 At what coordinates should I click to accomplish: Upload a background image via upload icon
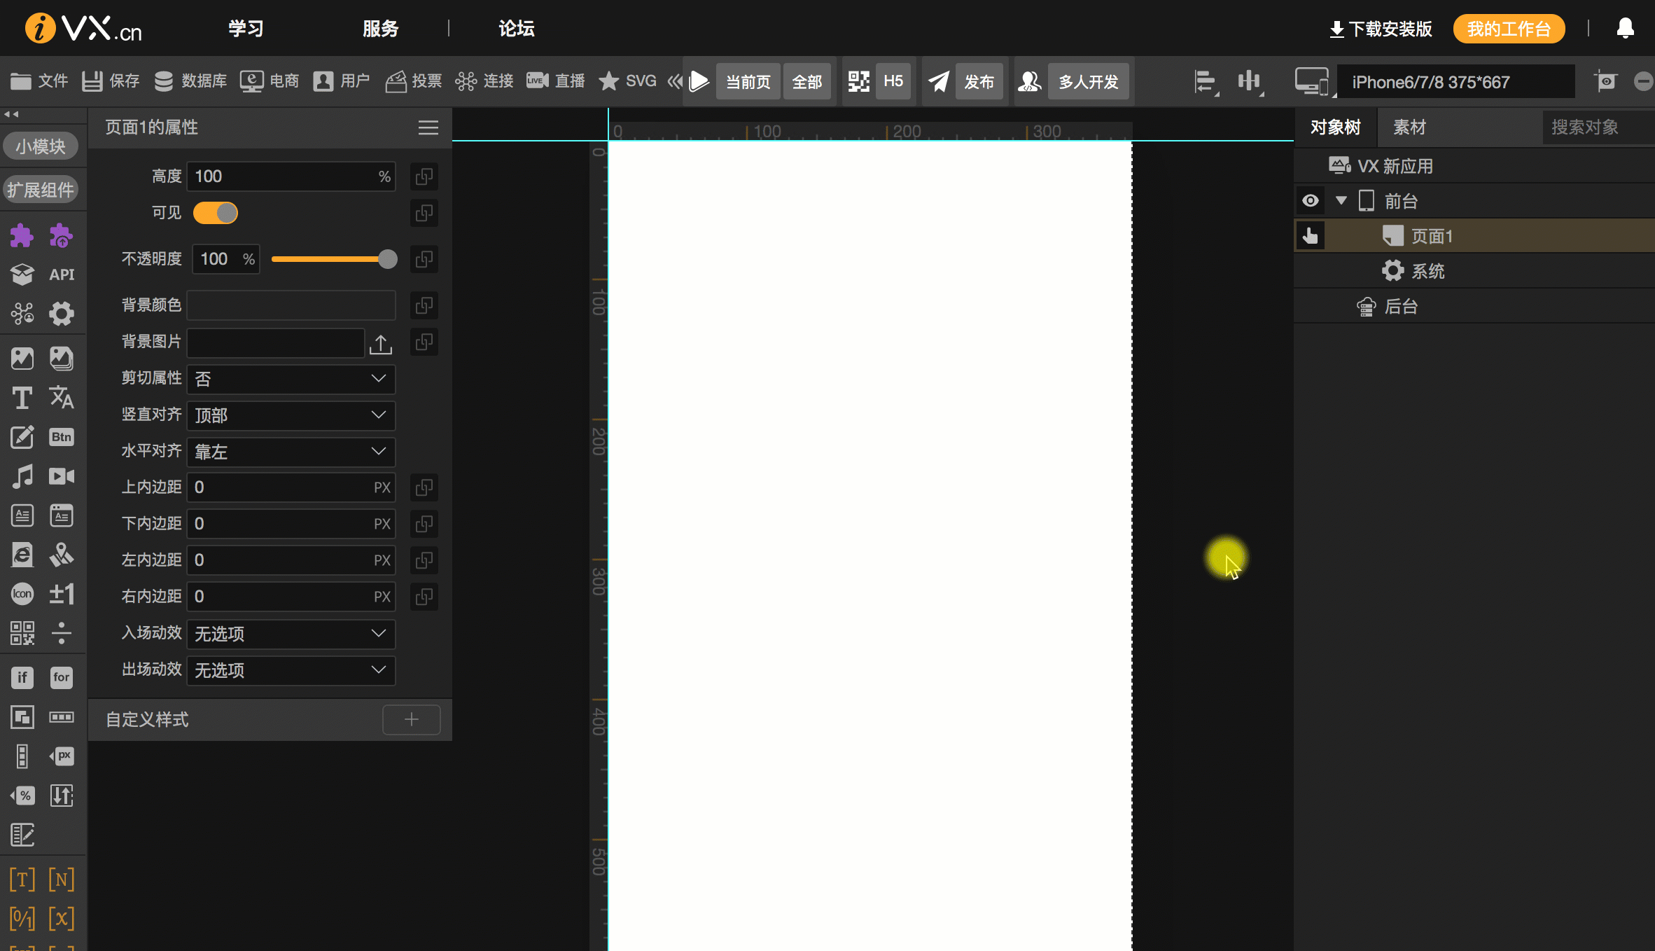point(380,343)
